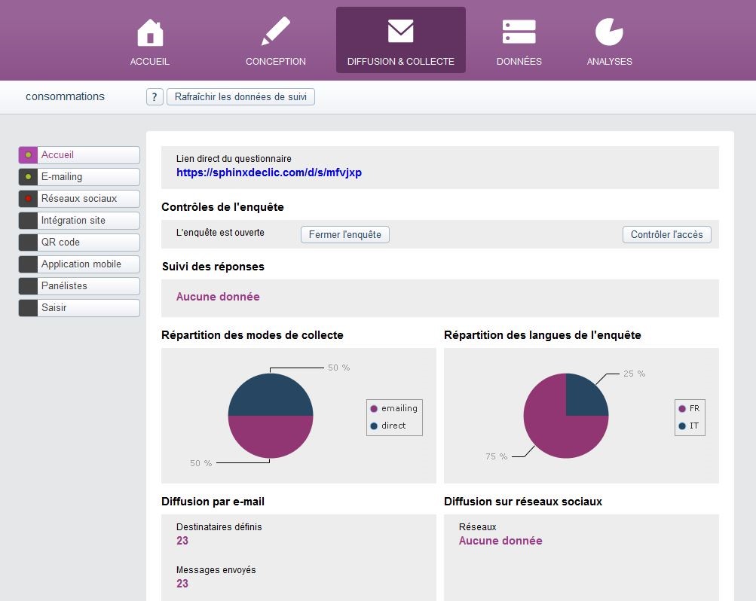Click Aucune donnée under Réseaux
The width and height of the screenshot is (756, 601).
[500, 541]
